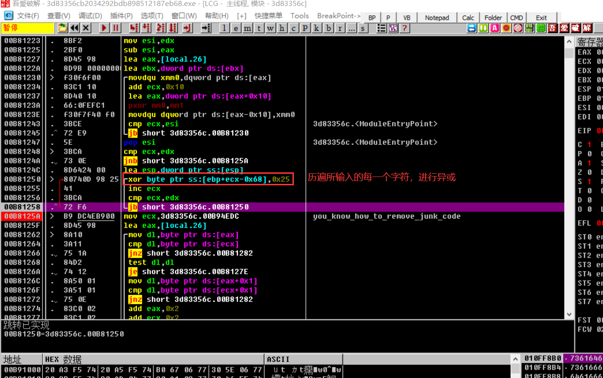Click the VB shortcut button
The image size is (603, 378).
click(x=407, y=18)
